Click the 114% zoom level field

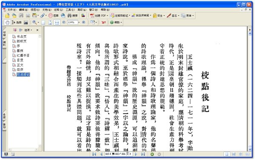(72, 22)
